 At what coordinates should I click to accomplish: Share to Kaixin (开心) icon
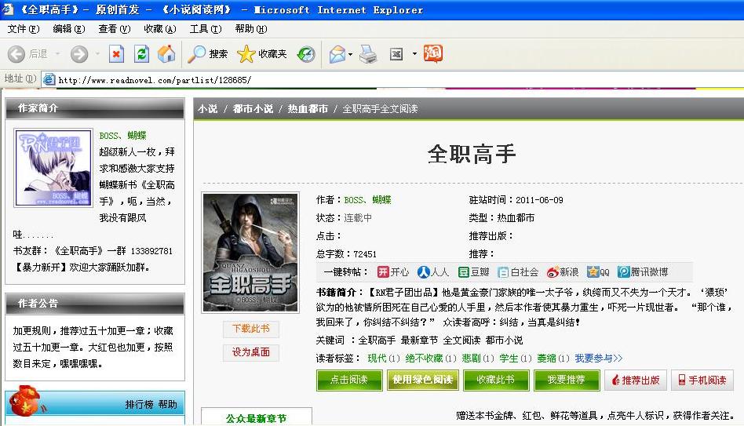click(x=383, y=271)
